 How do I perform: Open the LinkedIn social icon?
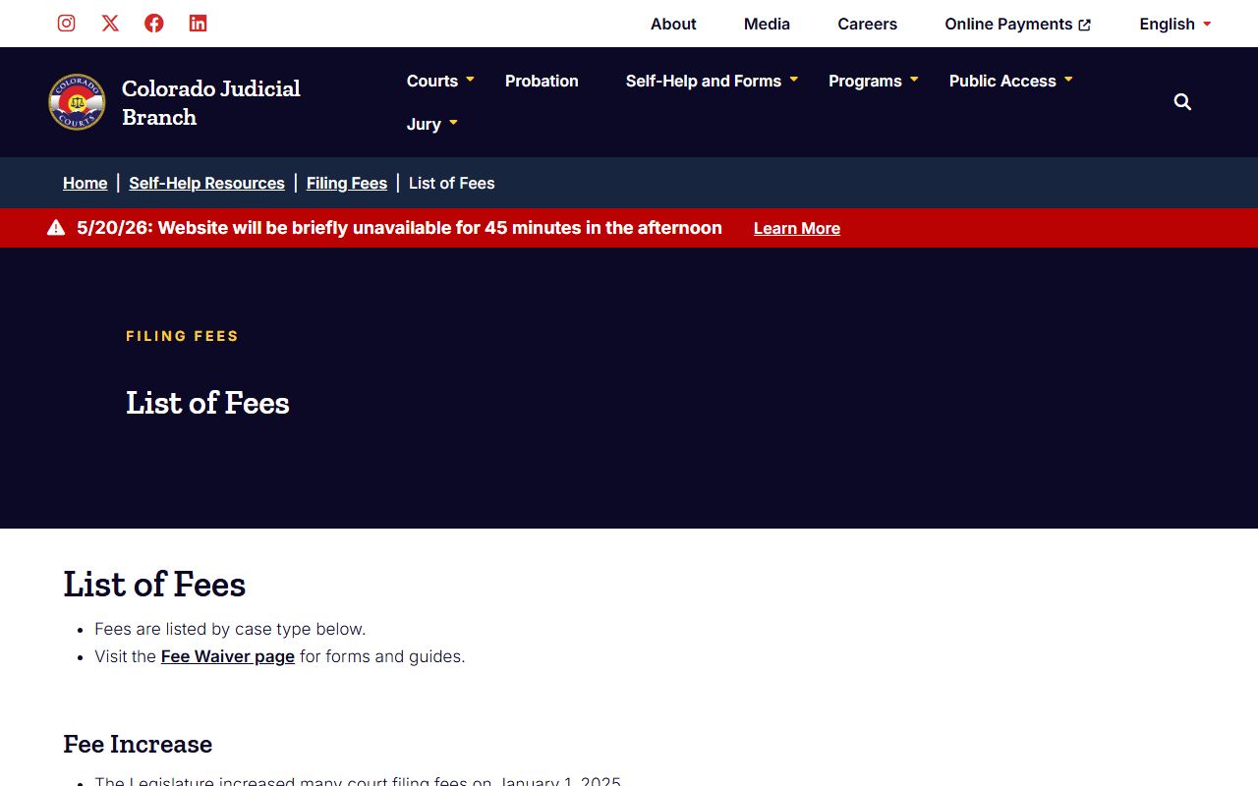198,24
